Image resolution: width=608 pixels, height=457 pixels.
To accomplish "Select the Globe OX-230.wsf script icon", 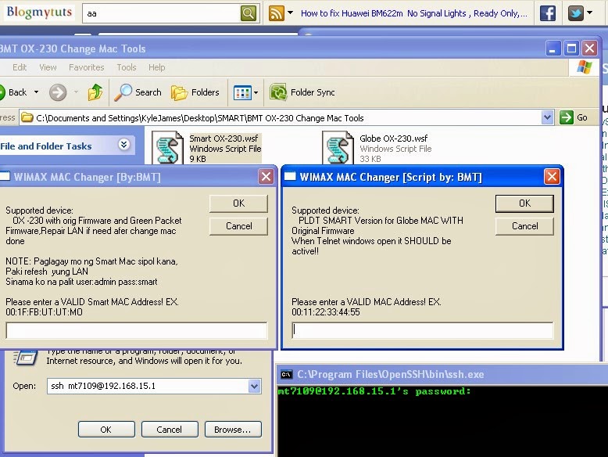I will tap(338, 148).
